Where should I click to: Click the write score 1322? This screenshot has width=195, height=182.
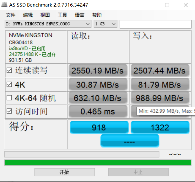tap(160, 127)
